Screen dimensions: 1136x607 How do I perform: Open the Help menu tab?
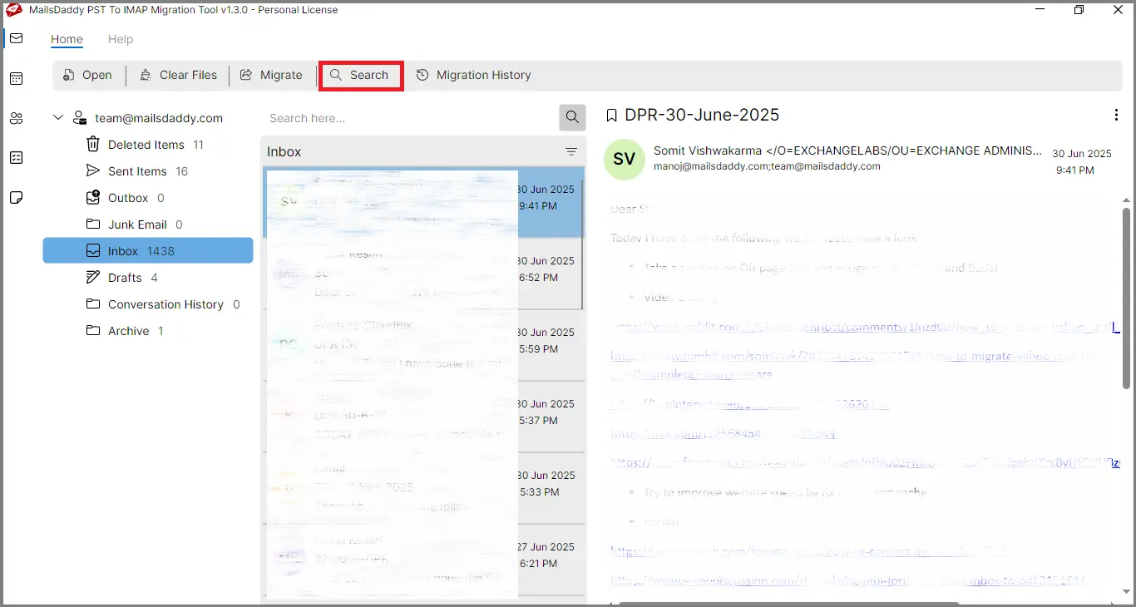click(x=121, y=39)
